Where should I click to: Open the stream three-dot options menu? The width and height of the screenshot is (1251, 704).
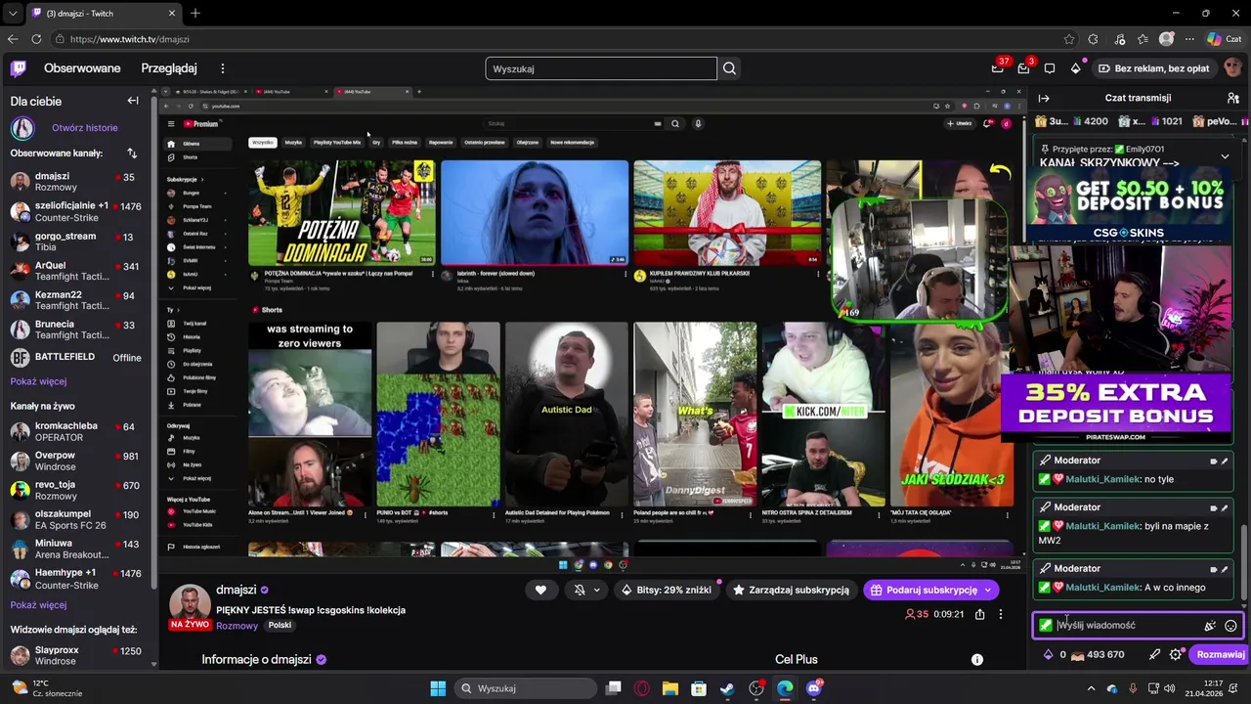(1000, 614)
